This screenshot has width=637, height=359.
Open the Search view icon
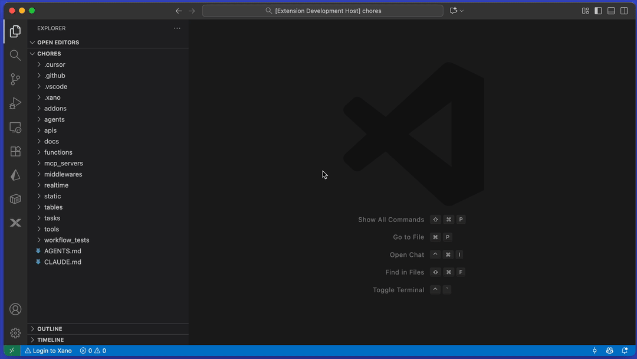[15, 56]
